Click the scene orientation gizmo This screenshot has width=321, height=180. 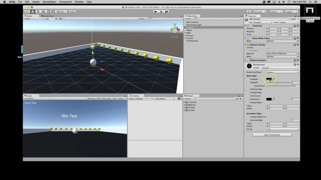coord(175,28)
